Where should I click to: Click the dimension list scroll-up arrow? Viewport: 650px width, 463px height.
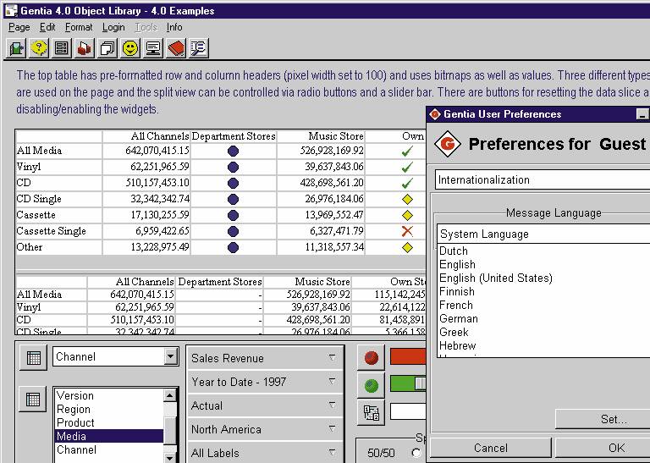pyautogui.click(x=169, y=396)
